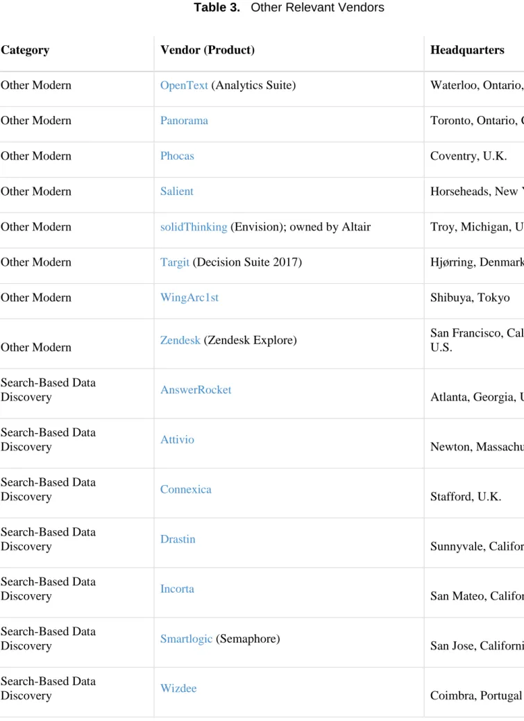The width and height of the screenshot is (524, 721).
Task: Click the Headquarters column header
Action: pyautogui.click(x=467, y=50)
